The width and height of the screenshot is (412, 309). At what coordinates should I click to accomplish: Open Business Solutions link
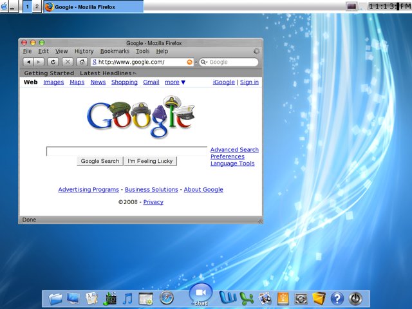(151, 189)
